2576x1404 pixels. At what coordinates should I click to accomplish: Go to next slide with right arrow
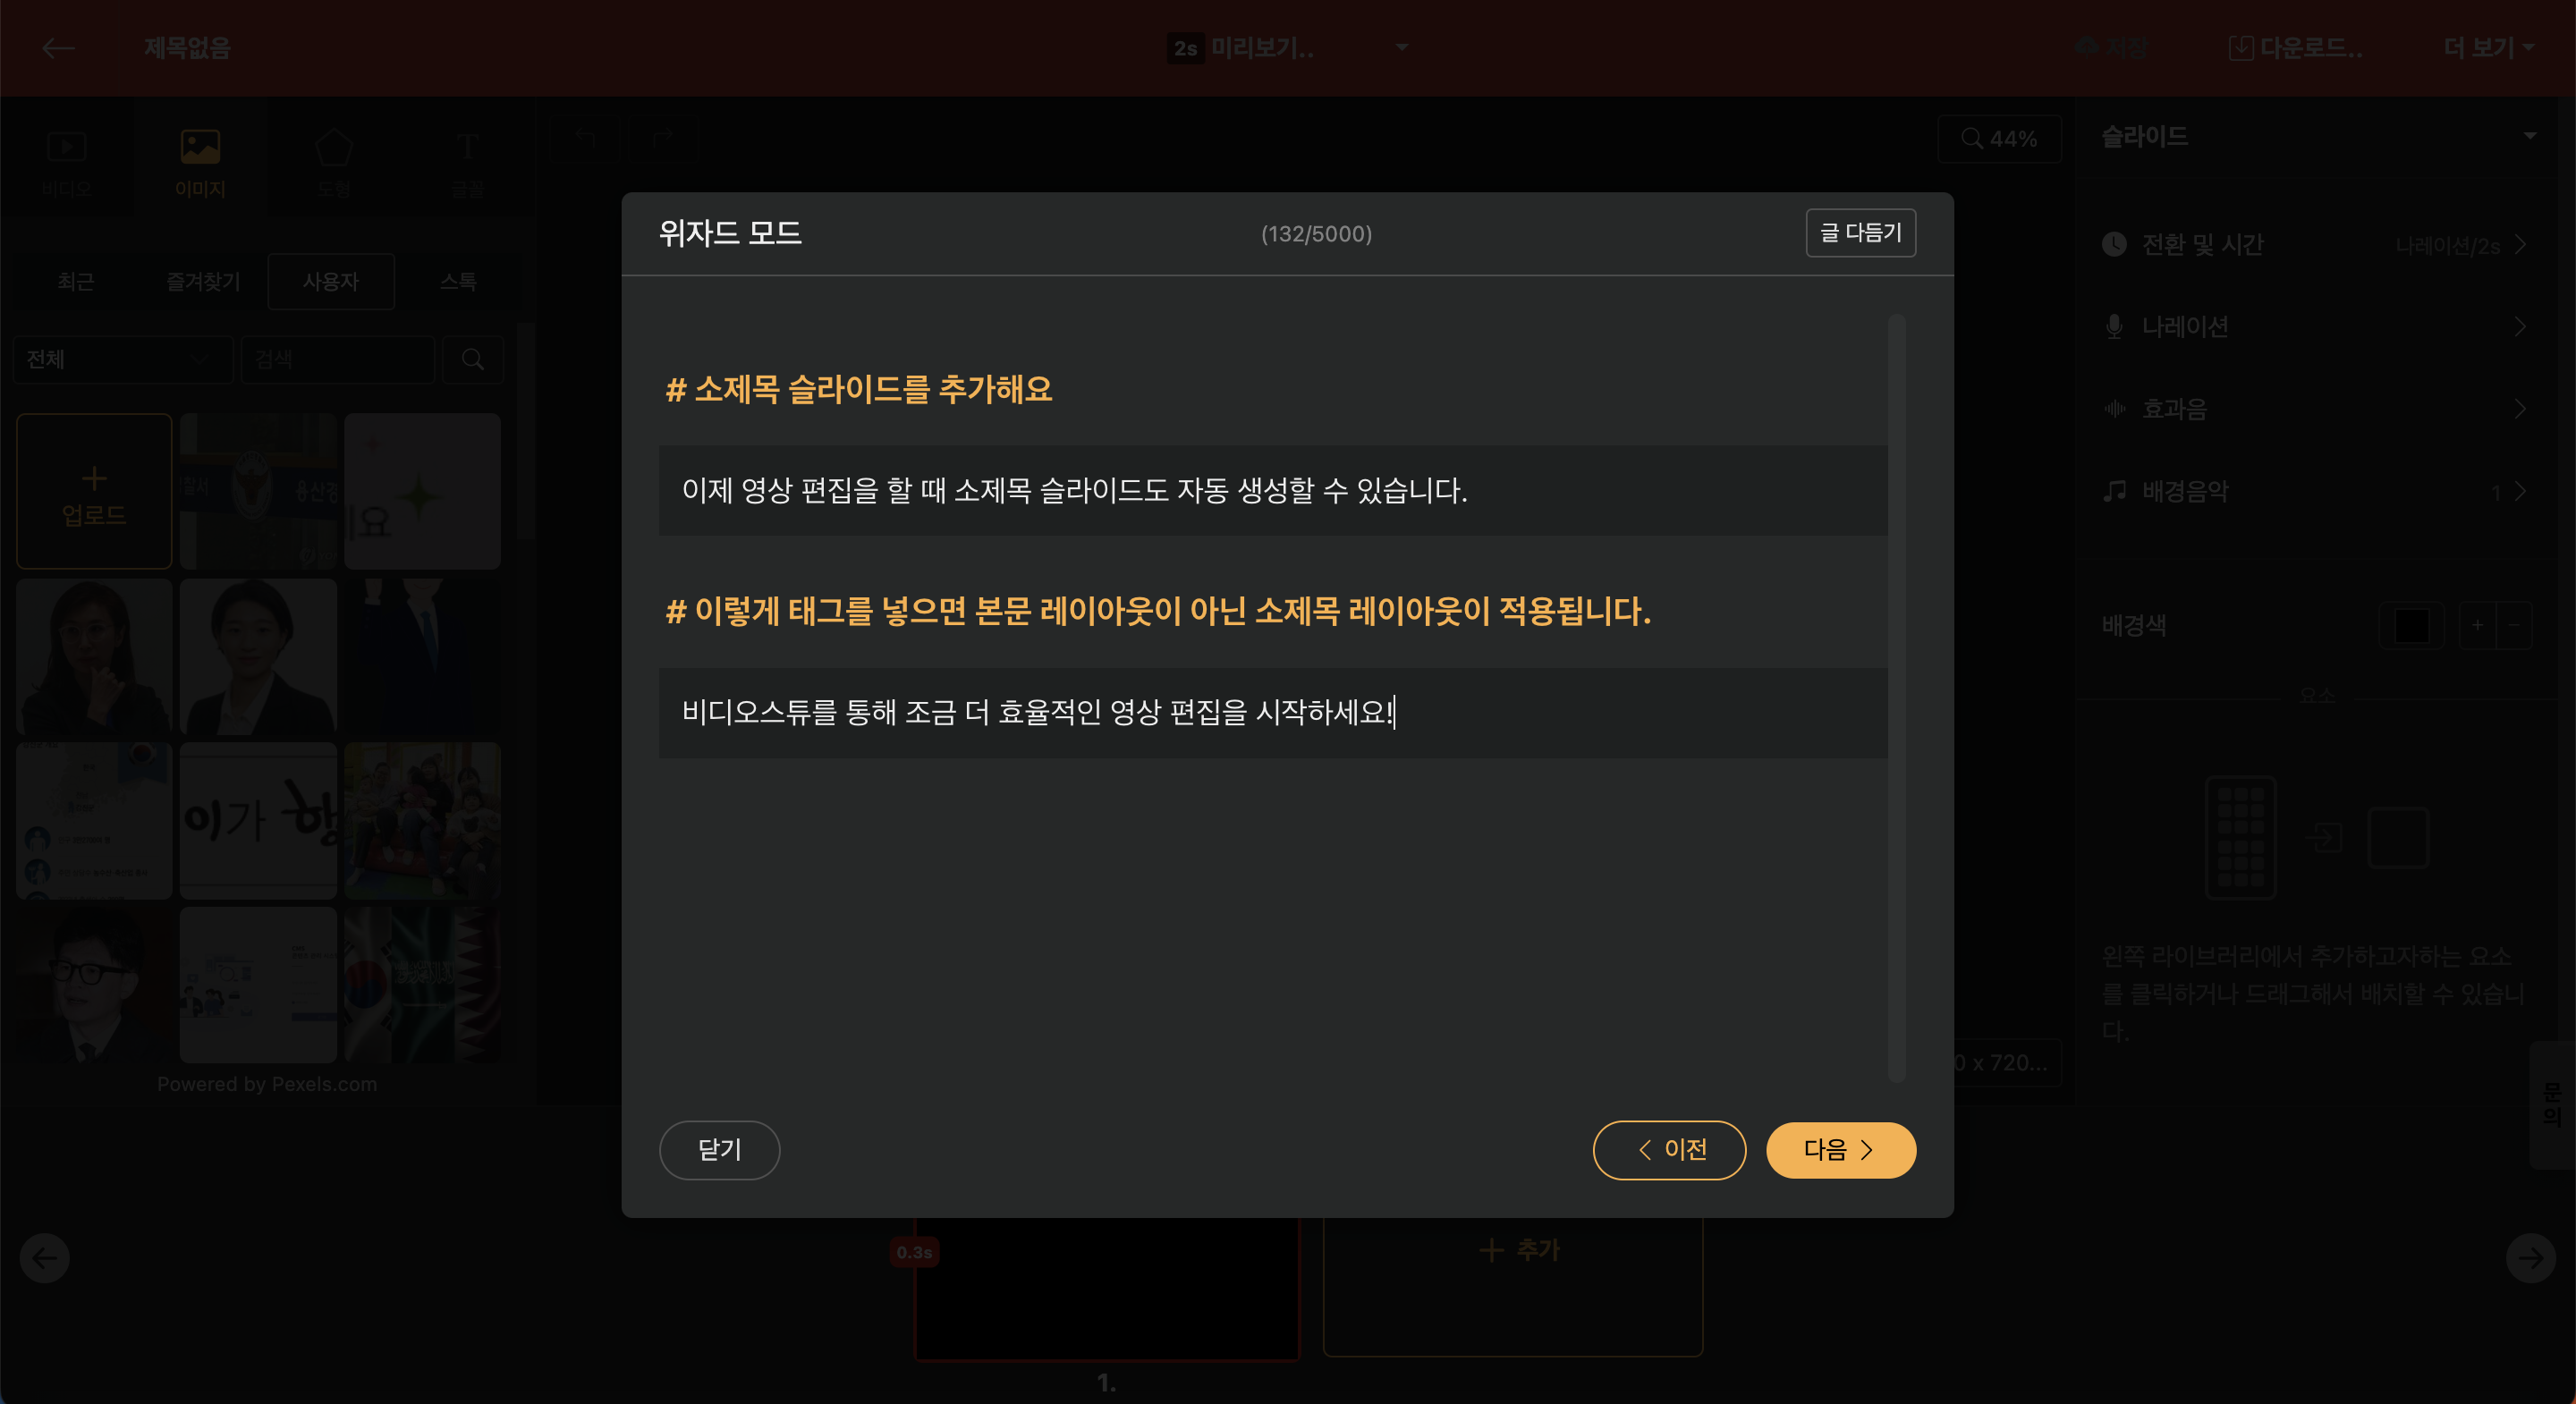pos(2530,1257)
